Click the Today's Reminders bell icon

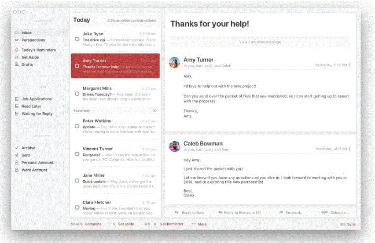(x=17, y=50)
